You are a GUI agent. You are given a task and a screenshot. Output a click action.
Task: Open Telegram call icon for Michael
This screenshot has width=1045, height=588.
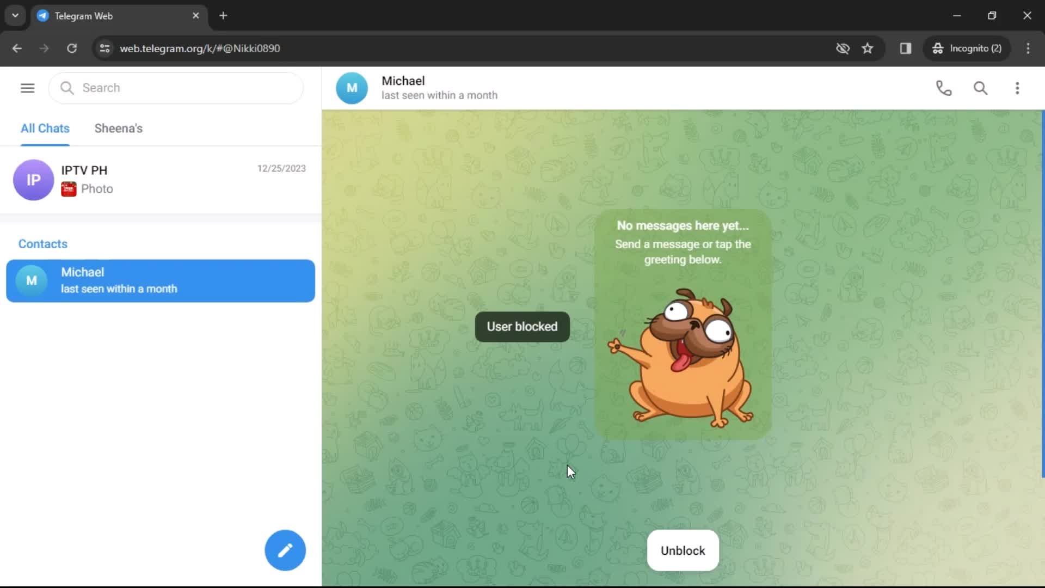(x=944, y=88)
